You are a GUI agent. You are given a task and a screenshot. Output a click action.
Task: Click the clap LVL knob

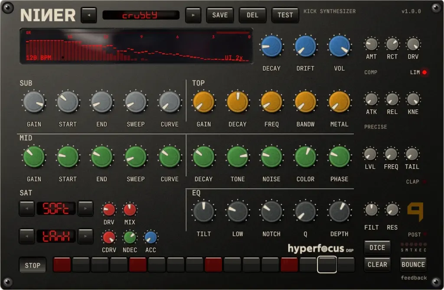click(370, 154)
